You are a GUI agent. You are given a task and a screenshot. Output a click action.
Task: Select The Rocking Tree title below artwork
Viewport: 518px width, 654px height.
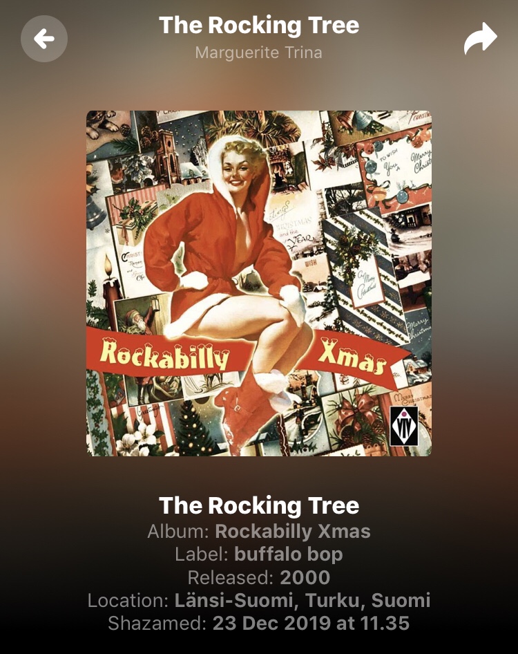click(259, 505)
